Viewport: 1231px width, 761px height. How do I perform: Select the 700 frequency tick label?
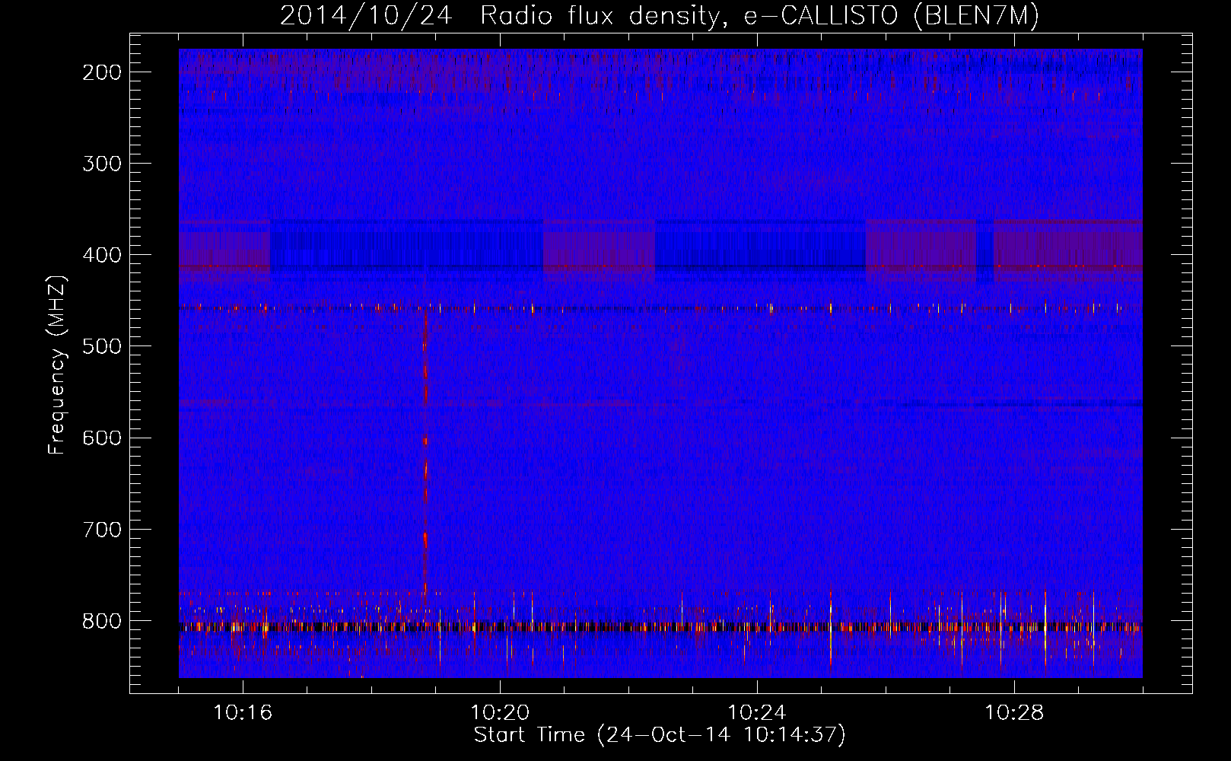[101, 529]
